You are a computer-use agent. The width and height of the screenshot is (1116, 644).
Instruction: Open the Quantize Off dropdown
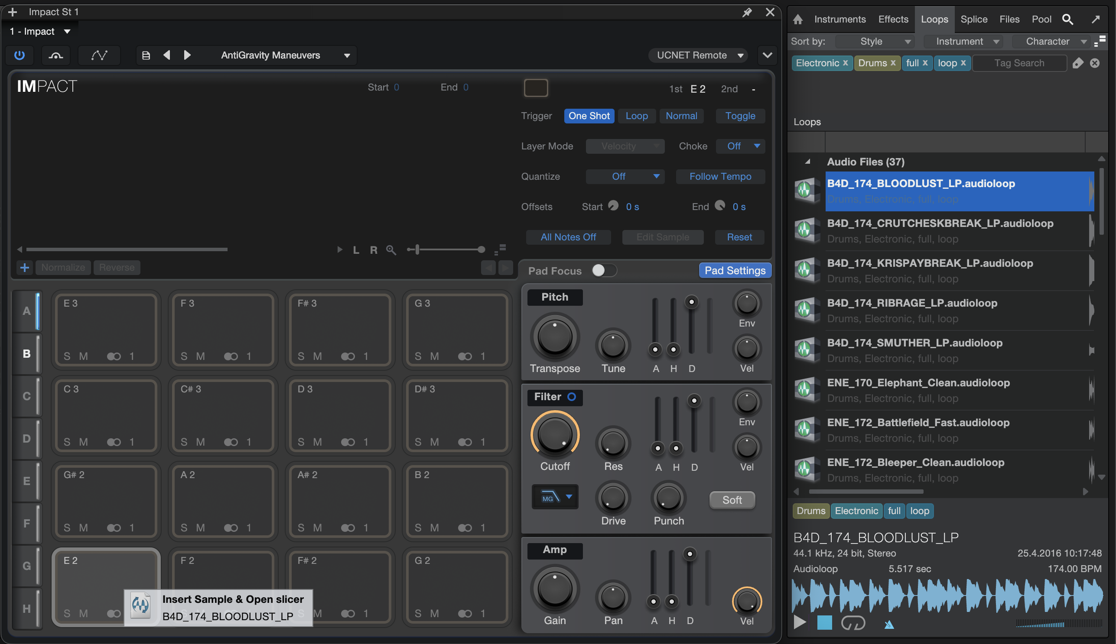[625, 176]
